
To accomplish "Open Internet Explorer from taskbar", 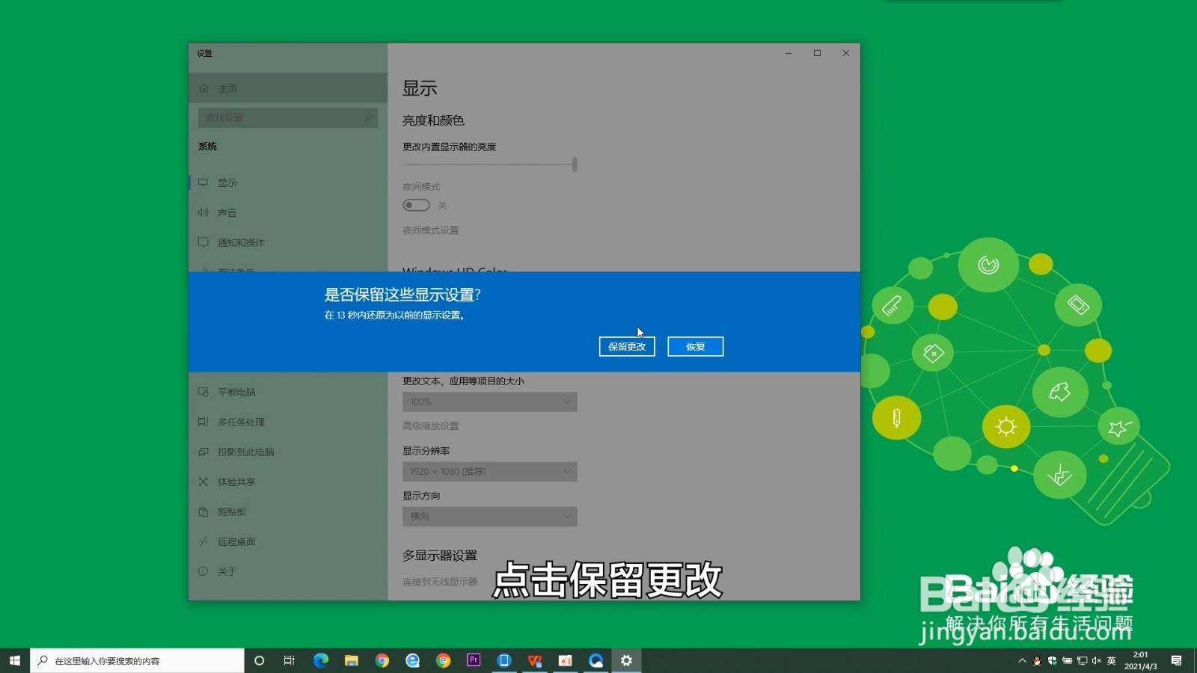I will (x=412, y=660).
